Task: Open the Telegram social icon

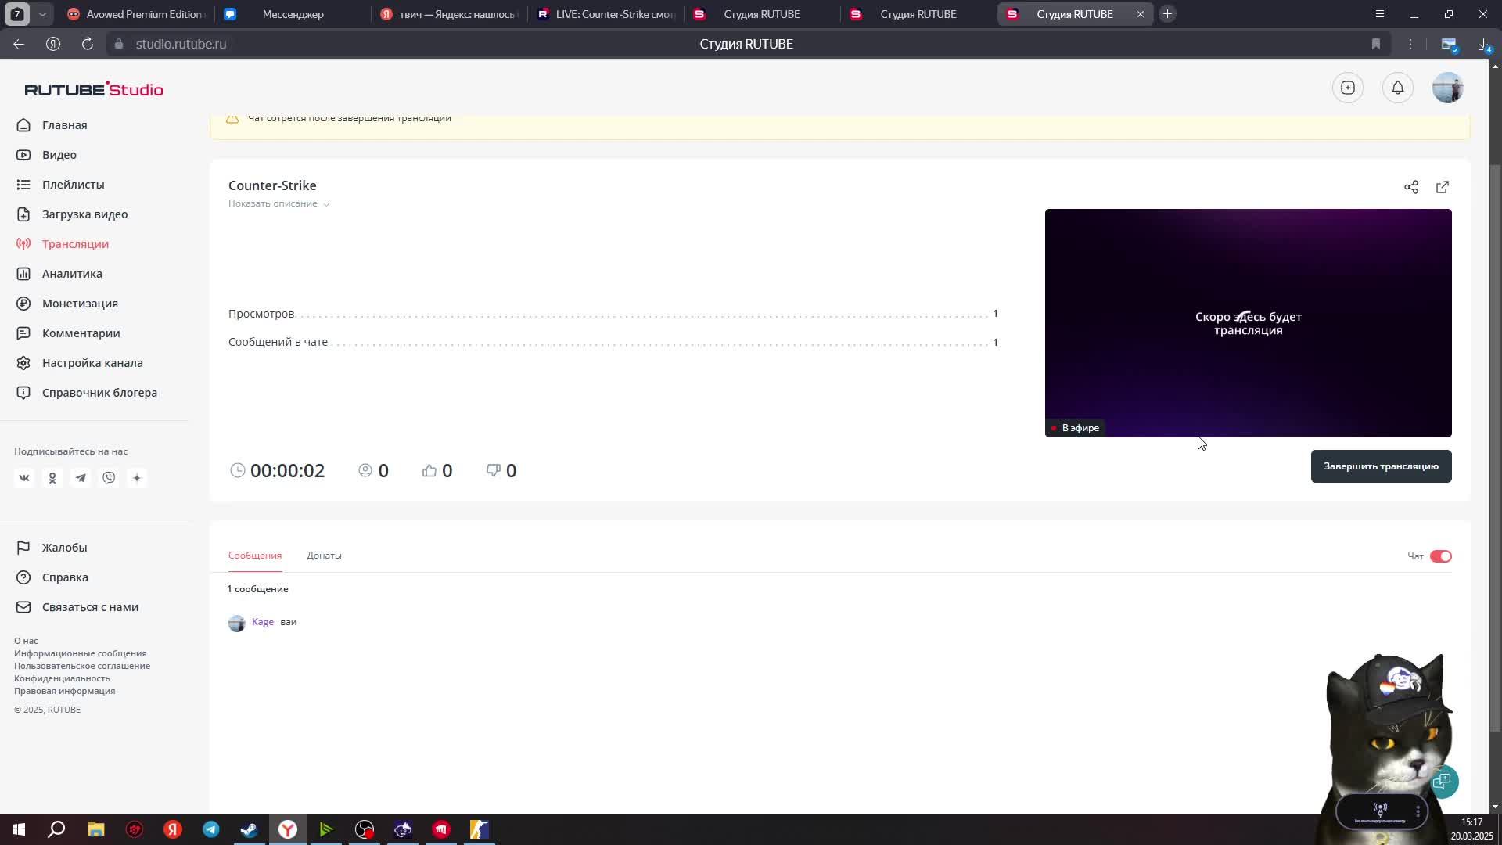Action: (81, 478)
